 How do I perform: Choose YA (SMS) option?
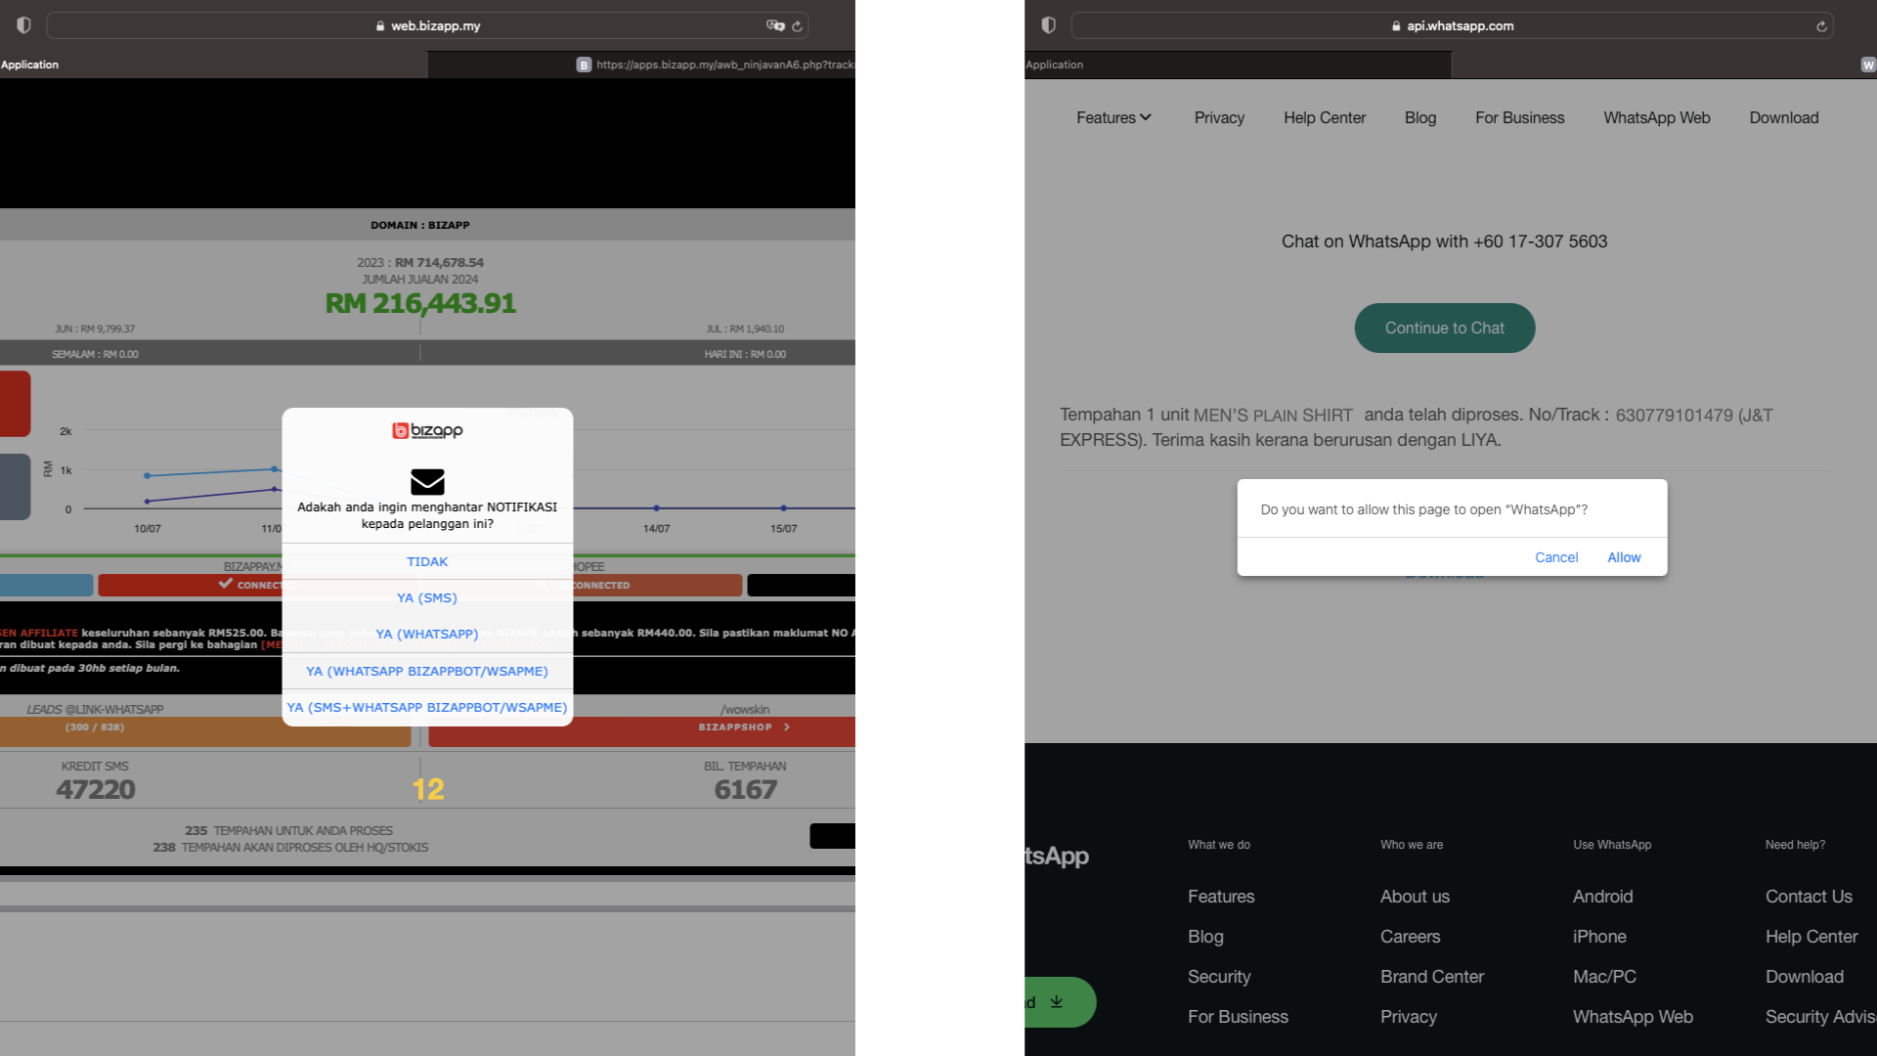pos(427,597)
